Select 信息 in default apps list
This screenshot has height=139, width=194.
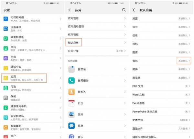[x=161, y=35]
